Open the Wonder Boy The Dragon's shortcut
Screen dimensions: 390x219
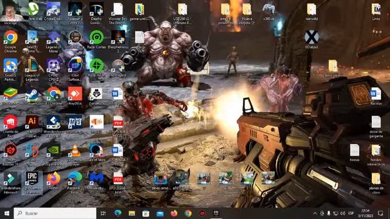pyautogui.click(x=118, y=13)
